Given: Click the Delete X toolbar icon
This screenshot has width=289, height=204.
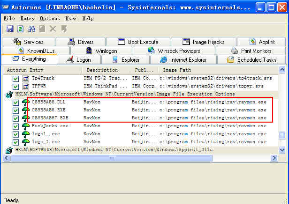Looking at the screenshot, I should 53,29.
